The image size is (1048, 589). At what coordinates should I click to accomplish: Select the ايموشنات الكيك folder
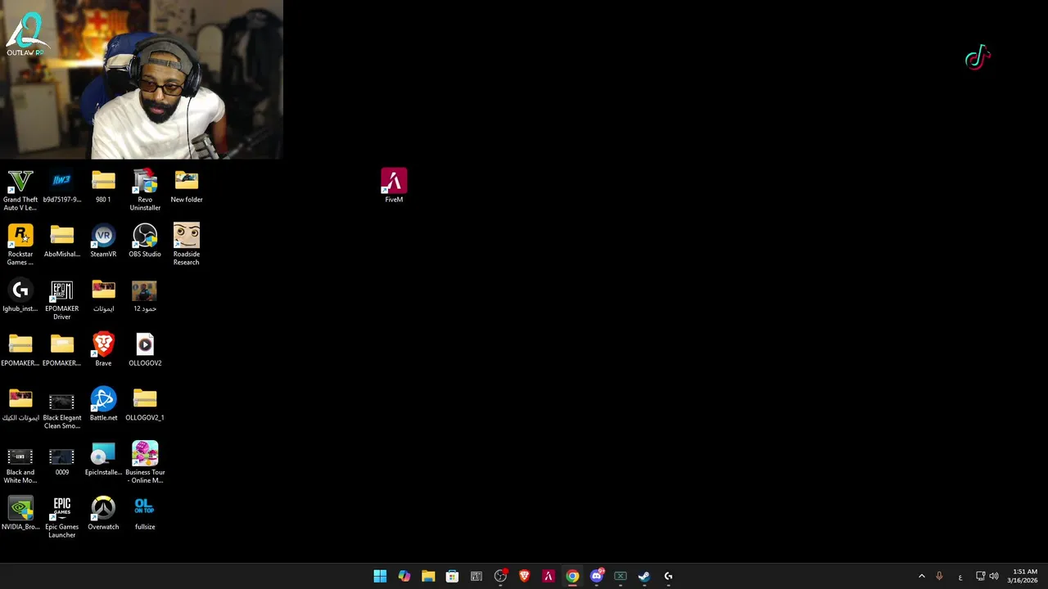tap(20, 405)
